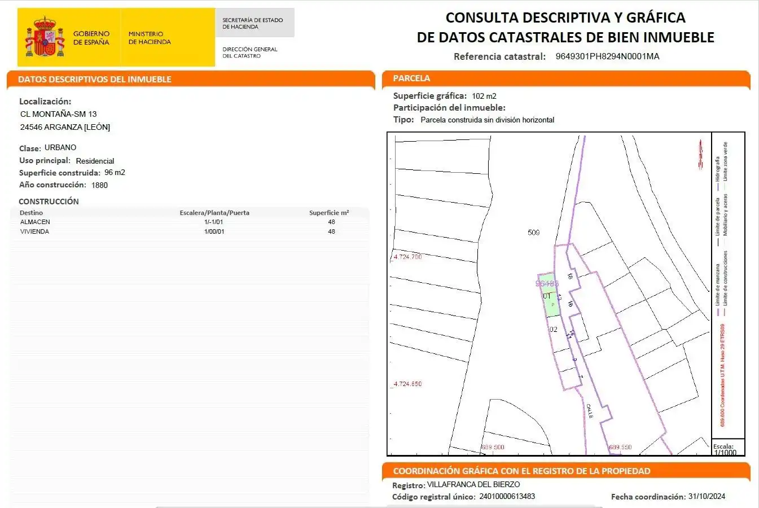This screenshot has width=759, height=508.
Task: Select 'Parcela construida sin división horizontal' text
Action: point(488,120)
